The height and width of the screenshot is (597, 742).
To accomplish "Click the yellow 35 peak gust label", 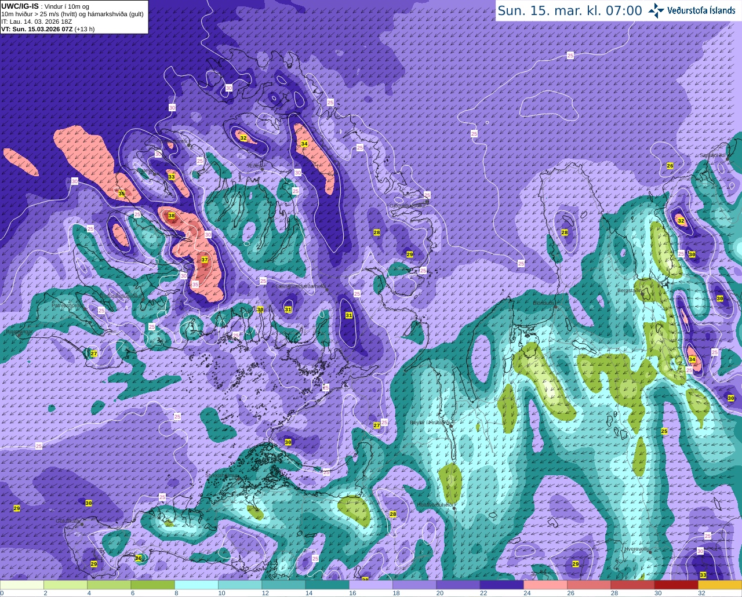I will (122, 193).
